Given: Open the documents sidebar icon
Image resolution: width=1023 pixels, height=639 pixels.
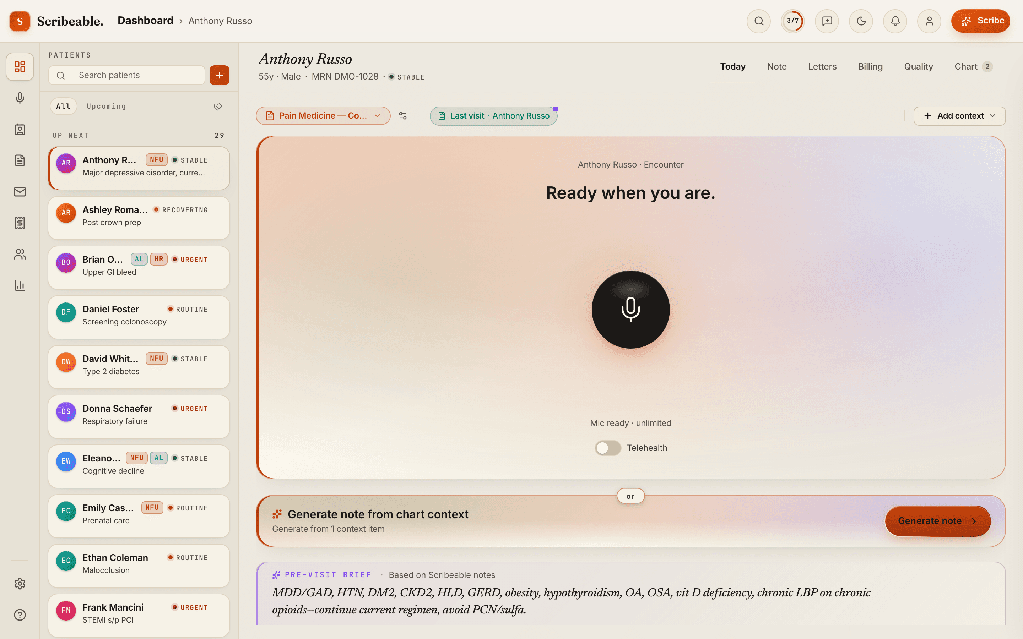Looking at the screenshot, I should coord(20,160).
